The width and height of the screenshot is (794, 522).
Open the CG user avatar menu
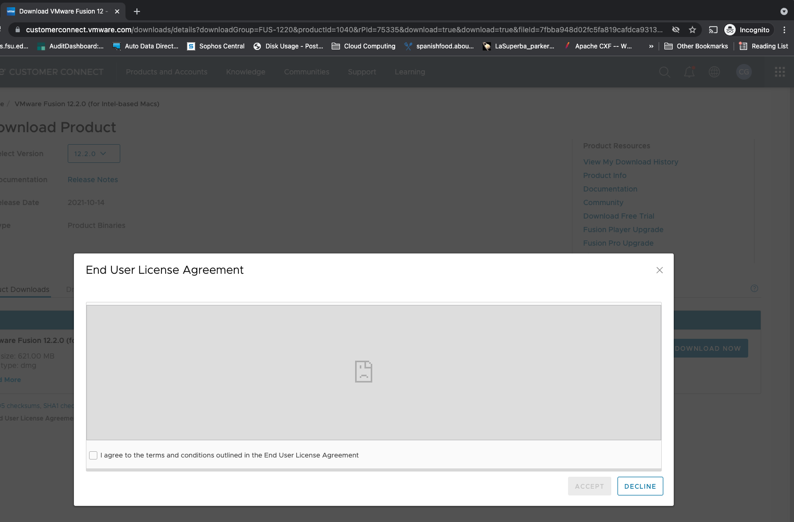744,72
